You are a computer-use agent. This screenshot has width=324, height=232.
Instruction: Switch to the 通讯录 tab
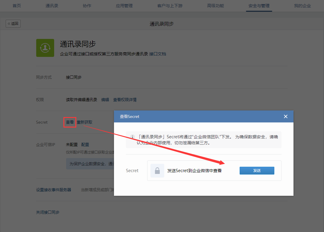tap(52, 6)
